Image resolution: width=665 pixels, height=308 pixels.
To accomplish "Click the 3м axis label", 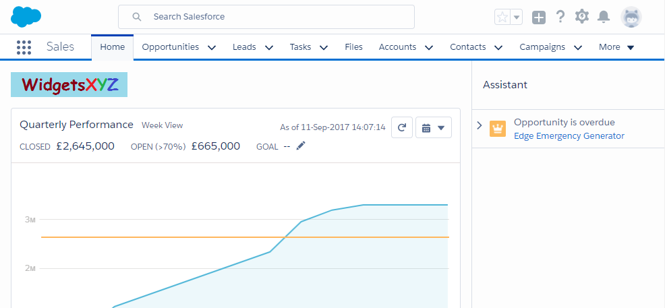I will (30, 220).
